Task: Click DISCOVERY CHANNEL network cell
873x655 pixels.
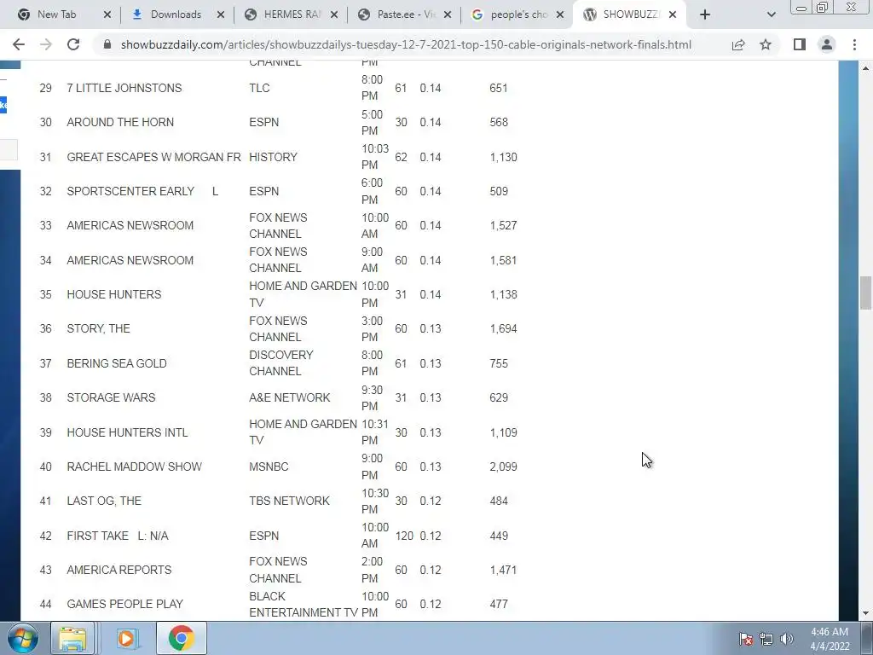Action: [x=281, y=363]
